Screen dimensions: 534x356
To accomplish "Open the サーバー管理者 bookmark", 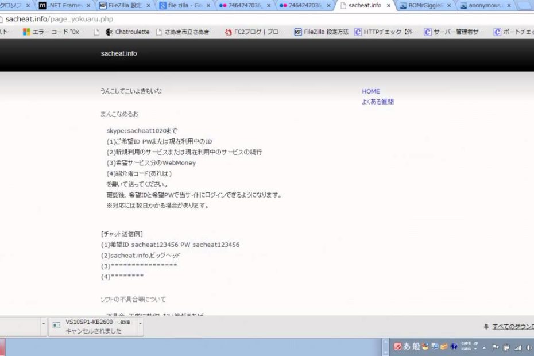I will [454, 32].
